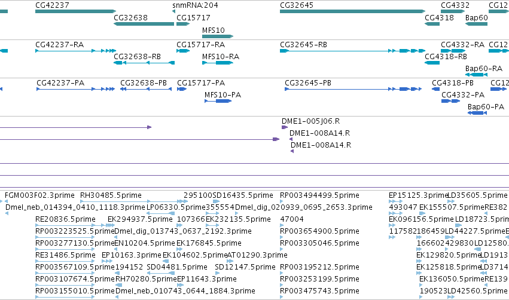Select the DME1-005J06.R feature label
Viewport: 509px width, 300px height.
310,121
